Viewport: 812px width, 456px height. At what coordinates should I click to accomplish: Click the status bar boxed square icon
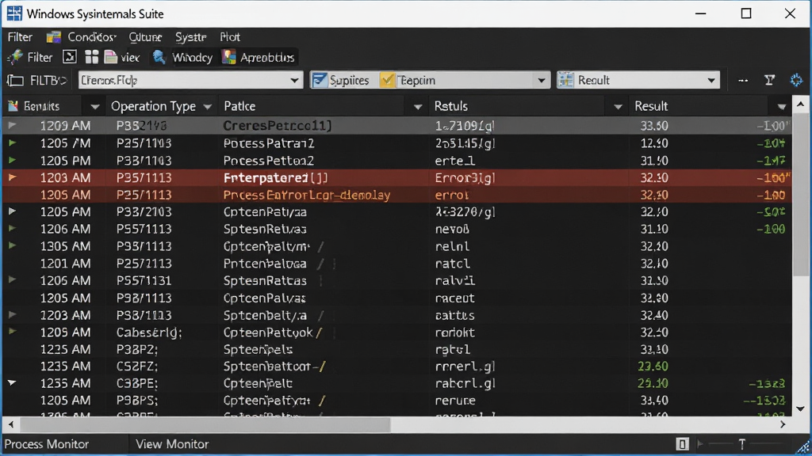click(683, 444)
